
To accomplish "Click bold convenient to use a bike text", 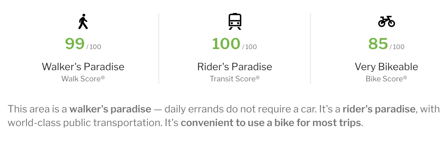I will pyautogui.click(x=271, y=123).
